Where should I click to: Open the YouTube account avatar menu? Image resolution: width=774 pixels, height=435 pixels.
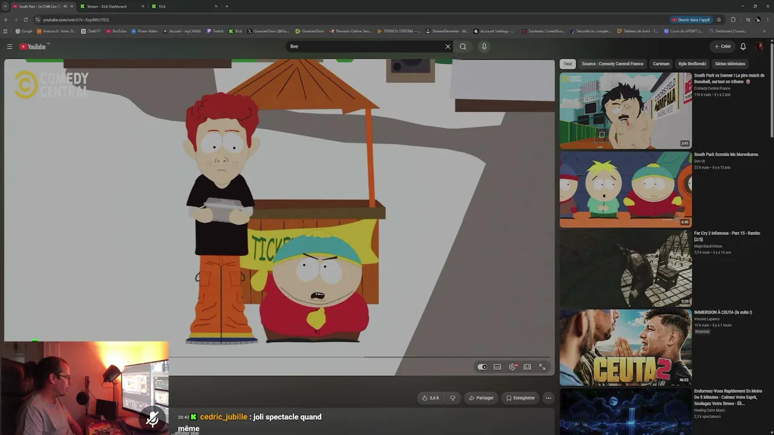tap(760, 47)
